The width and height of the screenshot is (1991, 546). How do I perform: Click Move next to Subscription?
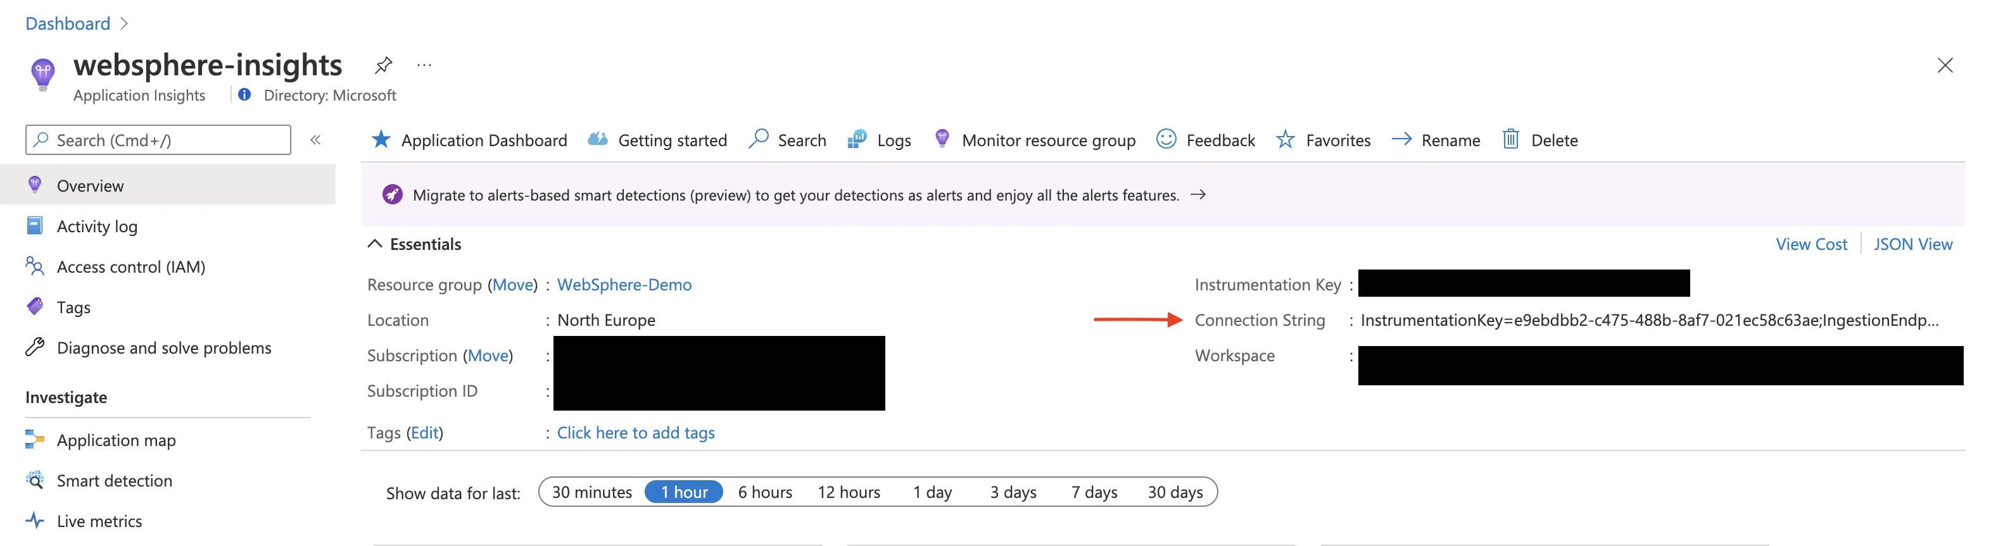(488, 355)
